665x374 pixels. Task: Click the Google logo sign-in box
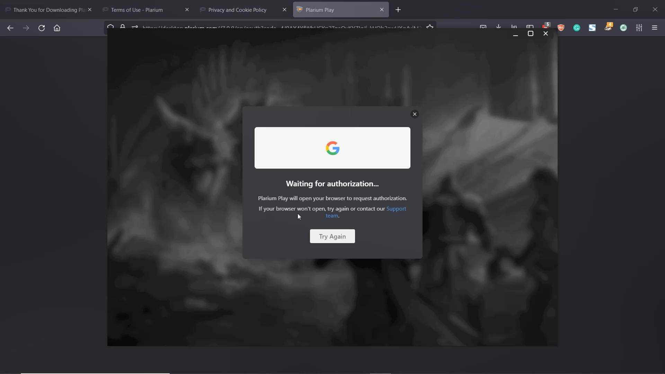pyautogui.click(x=332, y=148)
